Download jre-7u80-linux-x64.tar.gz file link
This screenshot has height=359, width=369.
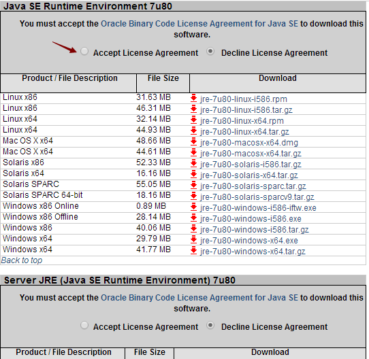244,132
